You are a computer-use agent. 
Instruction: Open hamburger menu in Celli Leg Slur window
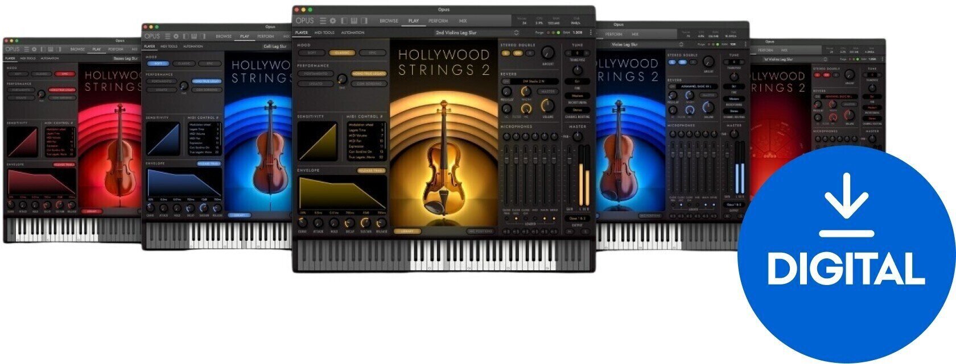(x=167, y=36)
